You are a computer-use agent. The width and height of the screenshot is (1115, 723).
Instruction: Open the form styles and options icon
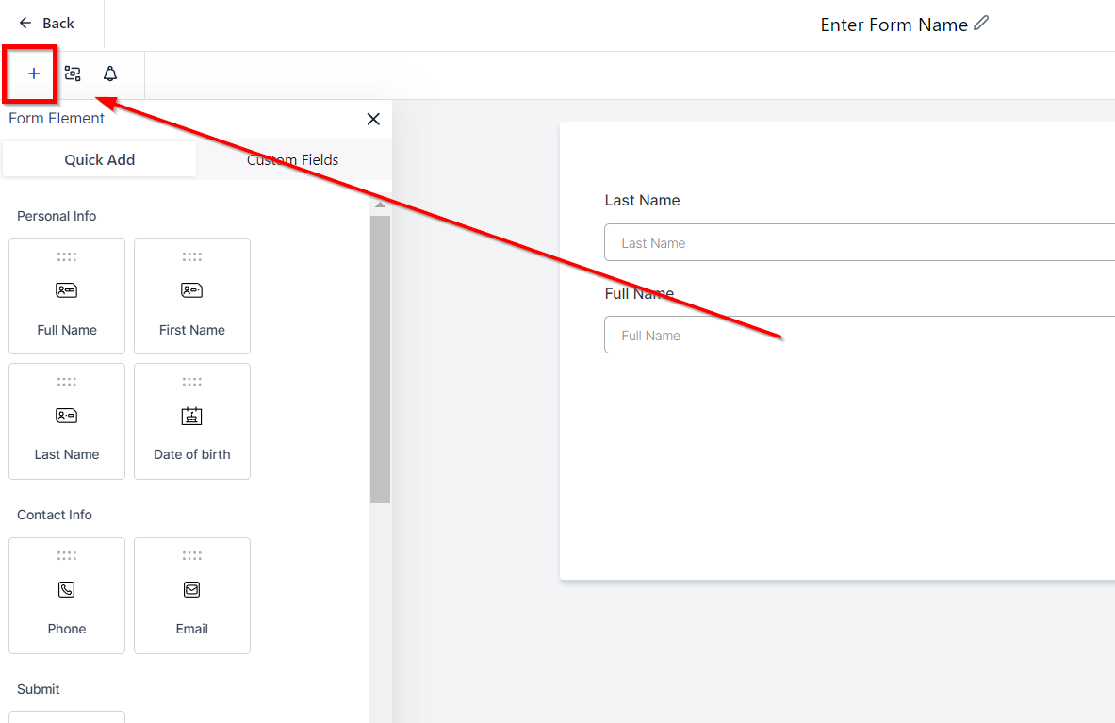73,74
